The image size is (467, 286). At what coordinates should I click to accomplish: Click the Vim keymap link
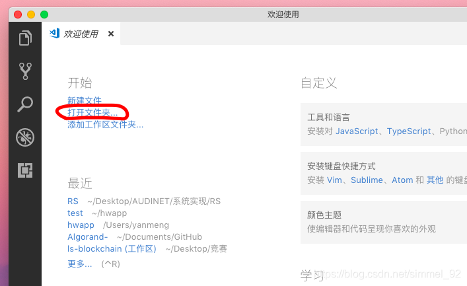click(334, 180)
